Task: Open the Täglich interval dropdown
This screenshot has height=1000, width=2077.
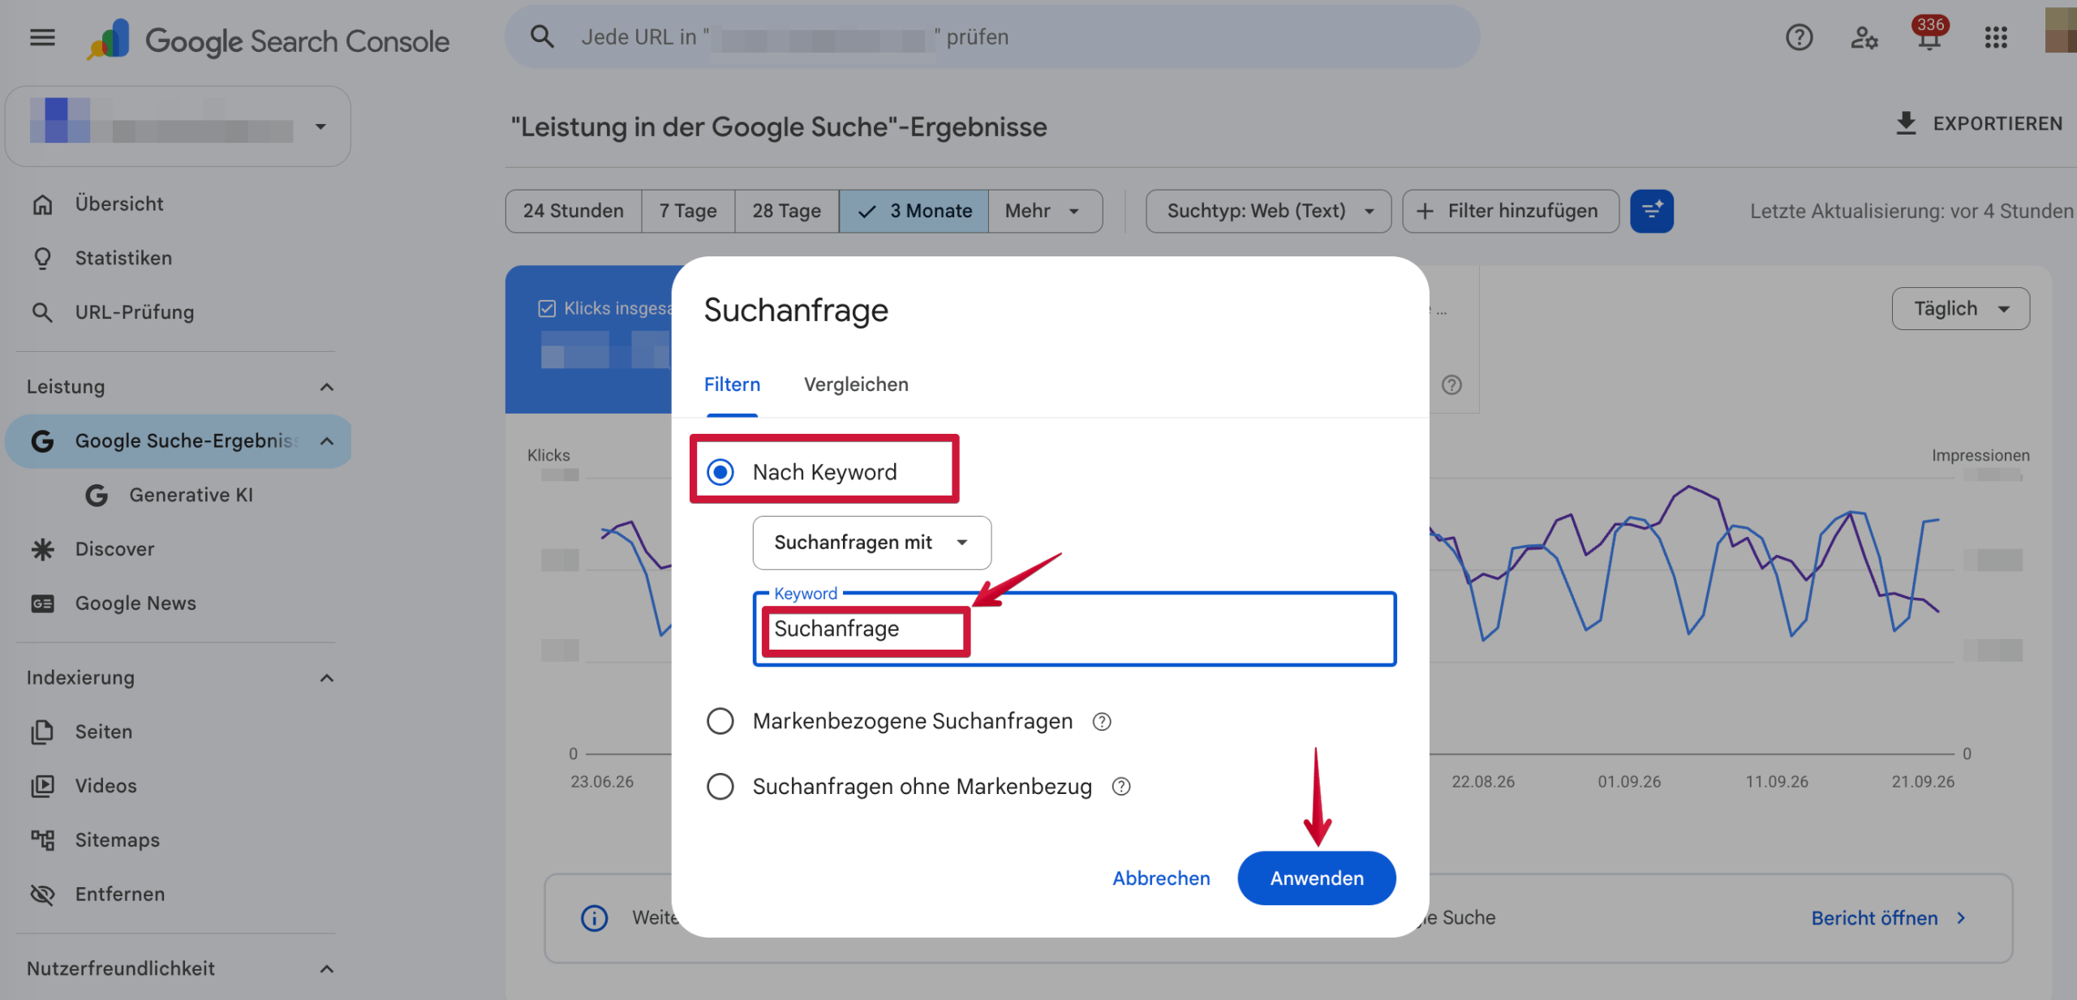Action: point(1960,308)
